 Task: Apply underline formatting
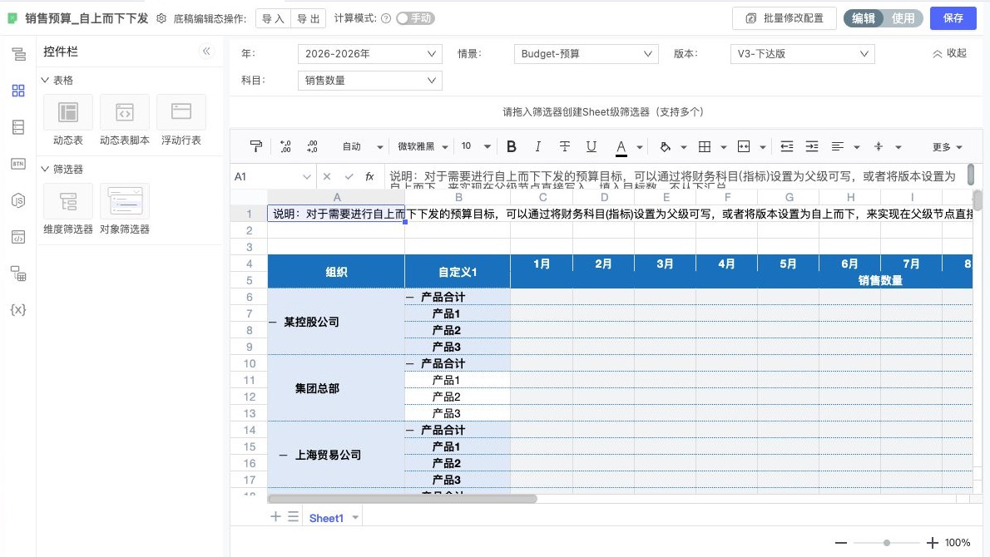click(x=591, y=146)
